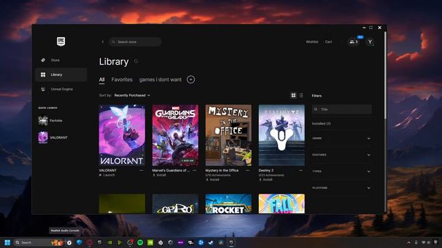Switch to list view
This screenshot has height=248, width=442.
click(x=301, y=96)
